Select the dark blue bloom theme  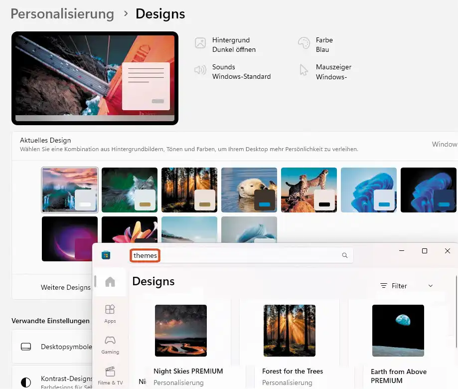pyautogui.click(x=429, y=190)
